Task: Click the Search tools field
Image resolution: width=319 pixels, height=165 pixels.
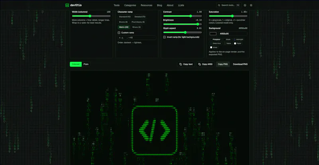Action: (x=228, y=5)
